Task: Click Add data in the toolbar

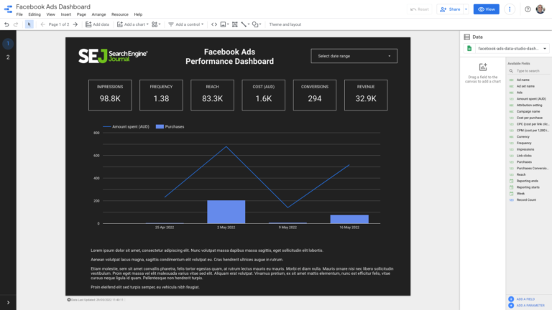Action: (98, 24)
